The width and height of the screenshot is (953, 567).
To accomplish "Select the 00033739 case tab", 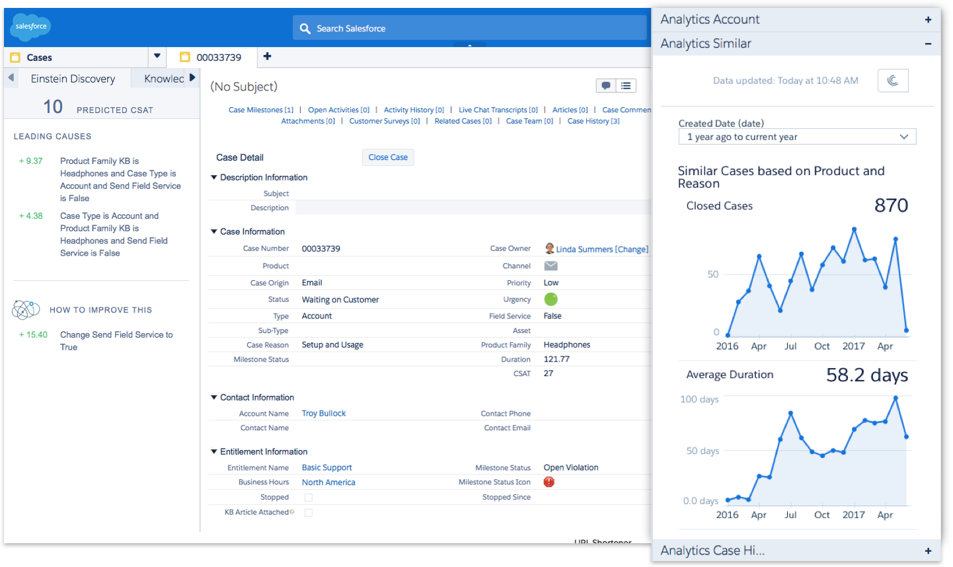I will coord(218,57).
